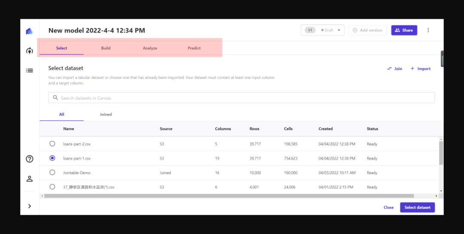Click the 198,585 cells value
The width and height of the screenshot is (464, 234).
point(290,144)
